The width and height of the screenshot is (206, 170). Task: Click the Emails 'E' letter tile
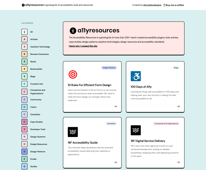pyautogui.click(x=24, y=159)
